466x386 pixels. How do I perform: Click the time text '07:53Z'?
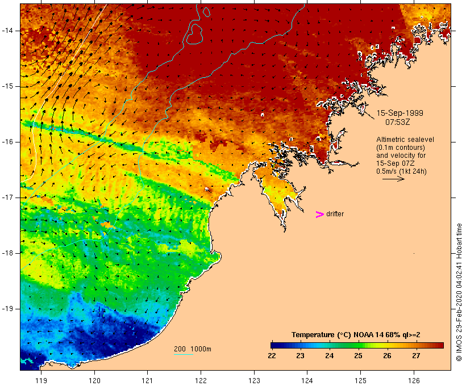[397, 122]
